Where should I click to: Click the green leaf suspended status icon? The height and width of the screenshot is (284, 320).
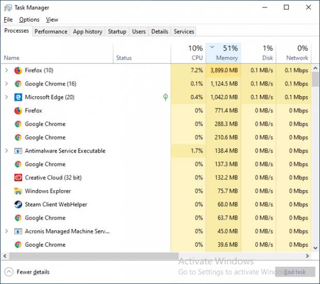coord(166,97)
